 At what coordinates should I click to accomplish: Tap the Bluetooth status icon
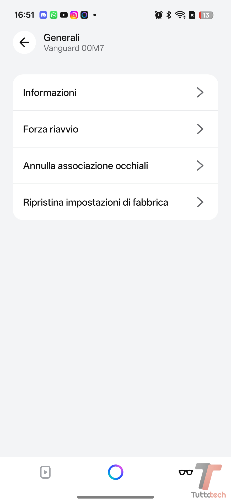(x=169, y=15)
